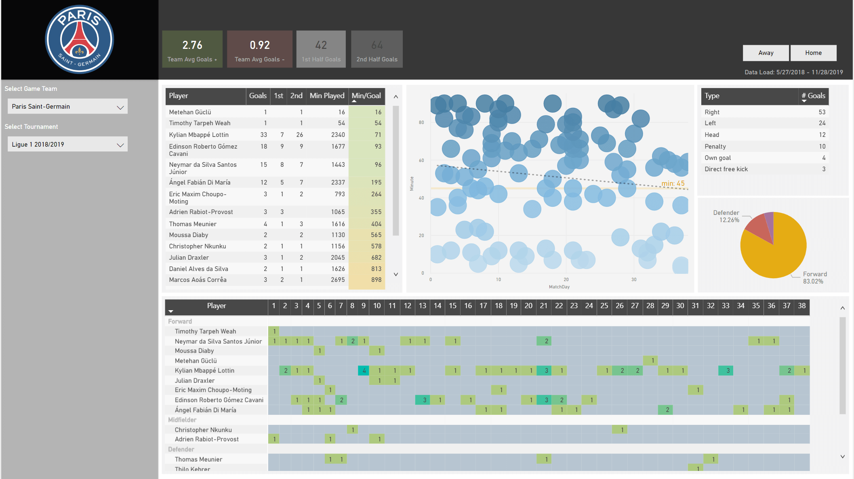Collapse the Midfielder group in the matrix

pyautogui.click(x=182, y=420)
